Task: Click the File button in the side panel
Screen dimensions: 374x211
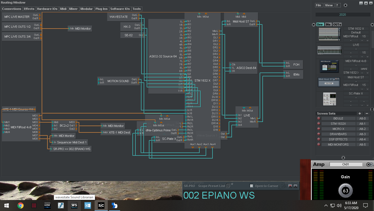Action: pos(318,5)
